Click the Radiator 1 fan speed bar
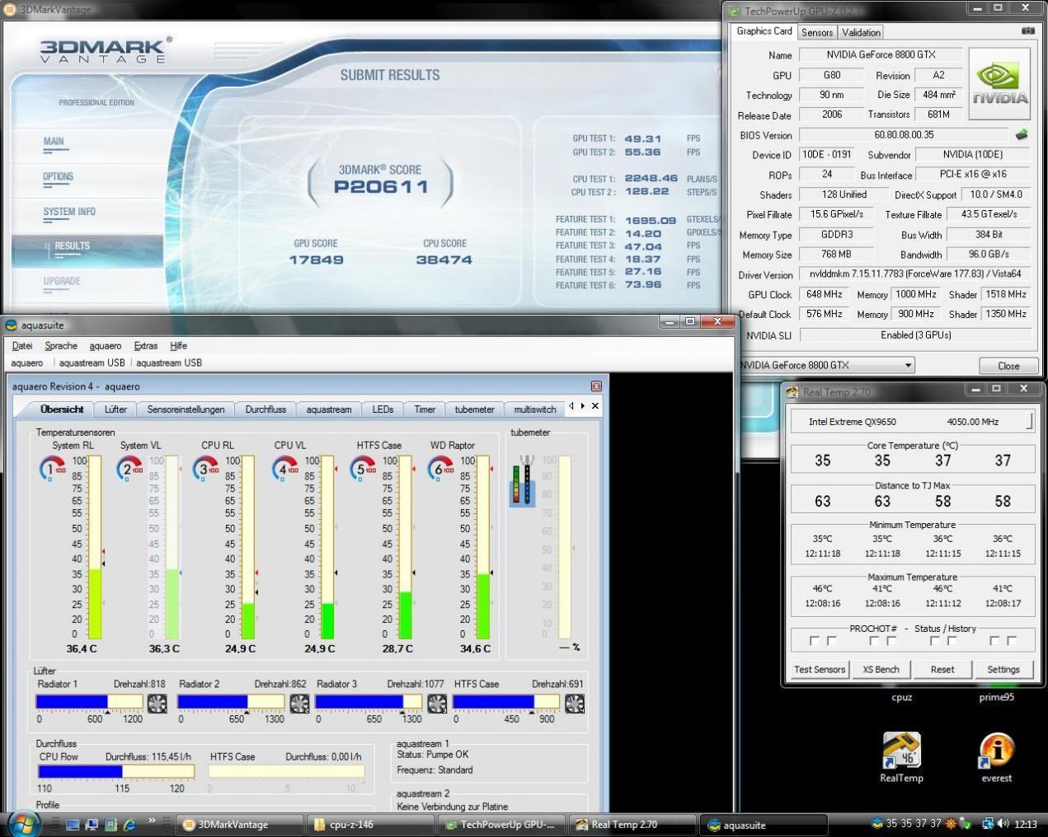The width and height of the screenshot is (1048, 837). click(x=89, y=702)
